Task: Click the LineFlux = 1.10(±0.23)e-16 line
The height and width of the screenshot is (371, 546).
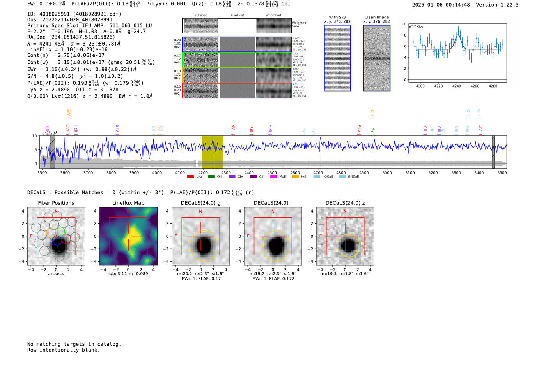Action: pos(67,50)
